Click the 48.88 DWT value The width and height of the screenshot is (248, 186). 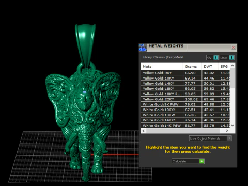pyautogui.click(x=209, y=104)
